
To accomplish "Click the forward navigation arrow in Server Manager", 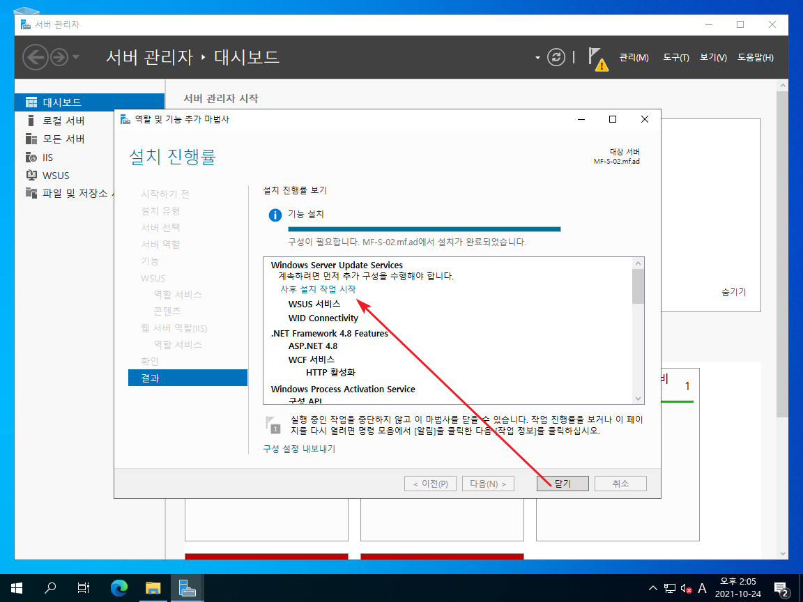I will 59,57.
